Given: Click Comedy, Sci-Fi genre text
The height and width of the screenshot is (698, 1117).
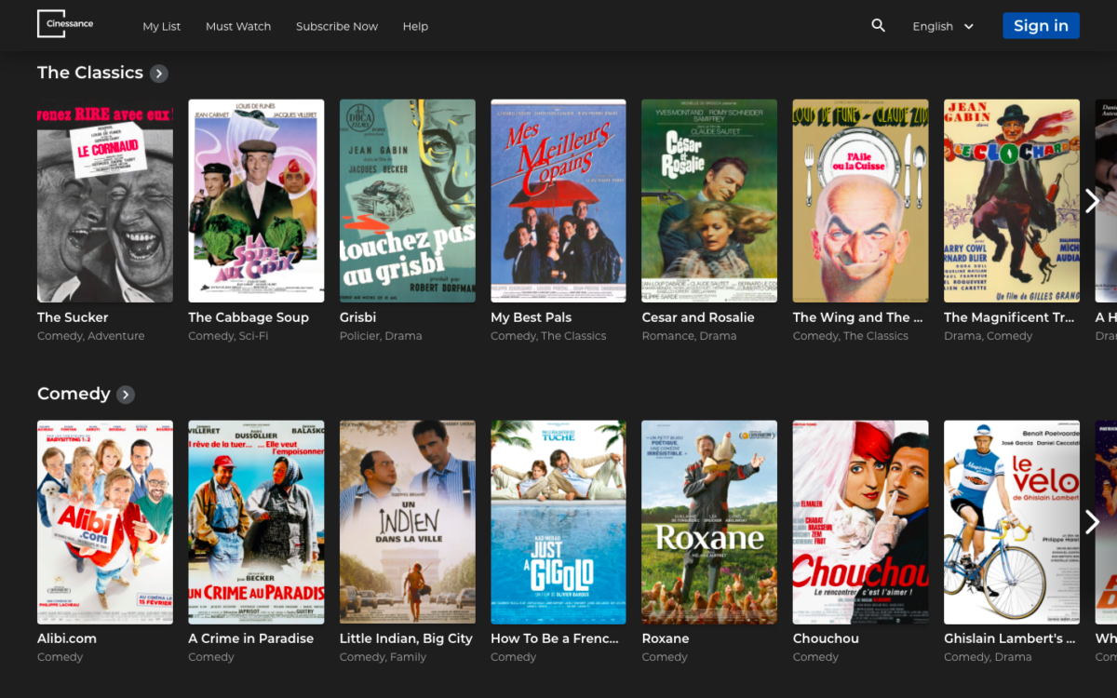Looking at the screenshot, I should tap(228, 336).
